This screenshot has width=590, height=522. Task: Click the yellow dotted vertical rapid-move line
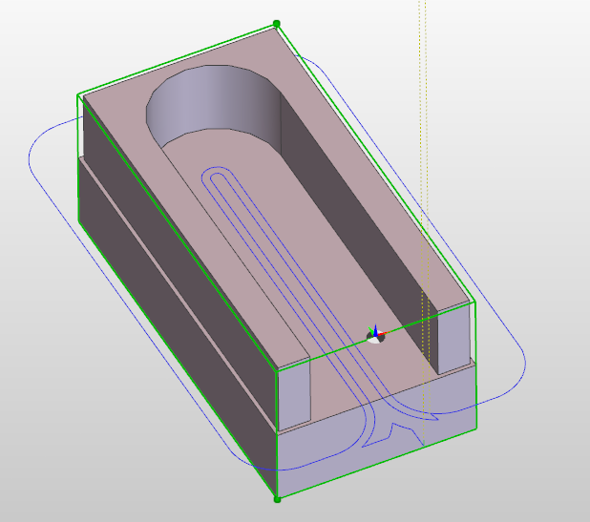[x=420, y=143]
